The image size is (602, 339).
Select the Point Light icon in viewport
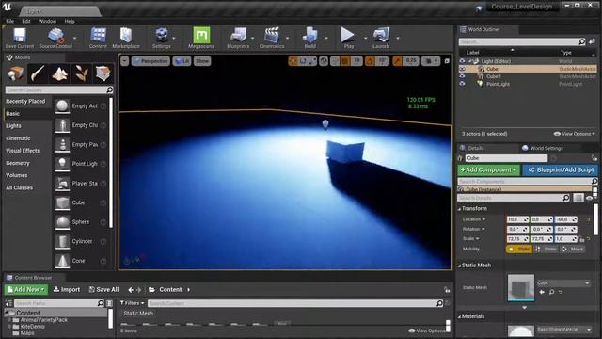pyautogui.click(x=325, y=124)
